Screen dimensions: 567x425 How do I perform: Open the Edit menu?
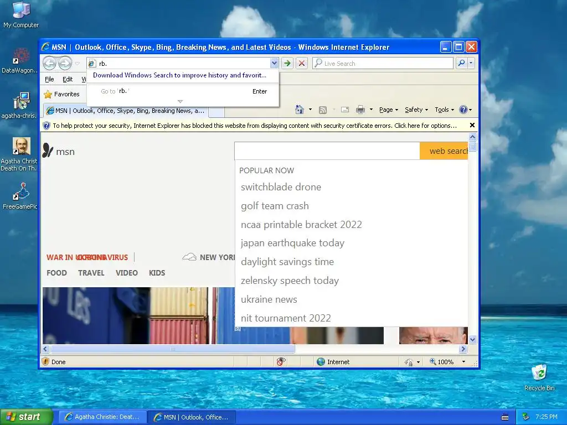point(67,79)
